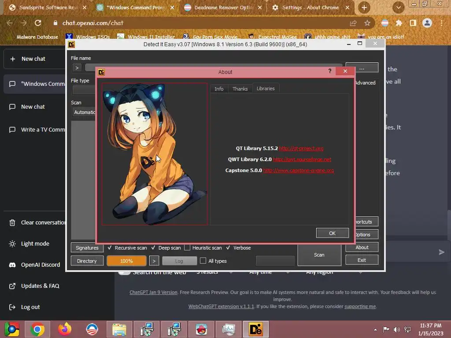451x338 pixels.
Task: Click the About dialog help question mark
Action: [329, 71]
